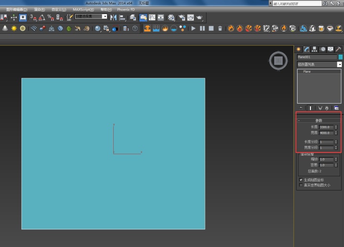Click the trash can delete cache icon
The width and height of the screenshot is (344, 247).
pyautogui.click(x=220, y=28)
